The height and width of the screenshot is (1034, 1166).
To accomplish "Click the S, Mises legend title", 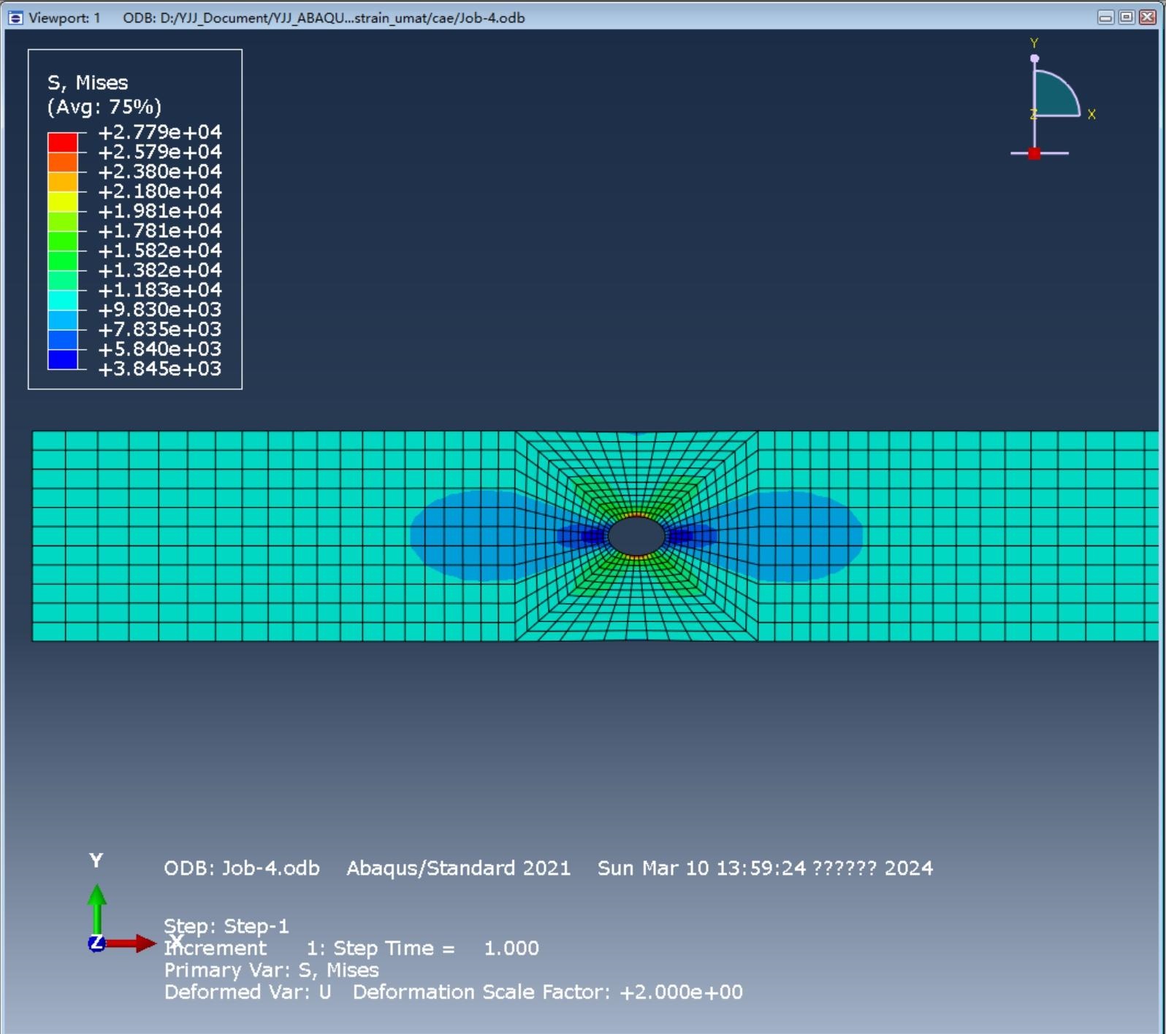I will pos(88,83).
